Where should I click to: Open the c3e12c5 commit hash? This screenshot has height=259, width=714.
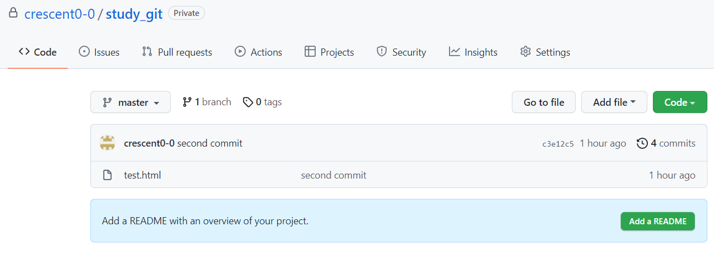pyautogui.click(x=558, y=144)
